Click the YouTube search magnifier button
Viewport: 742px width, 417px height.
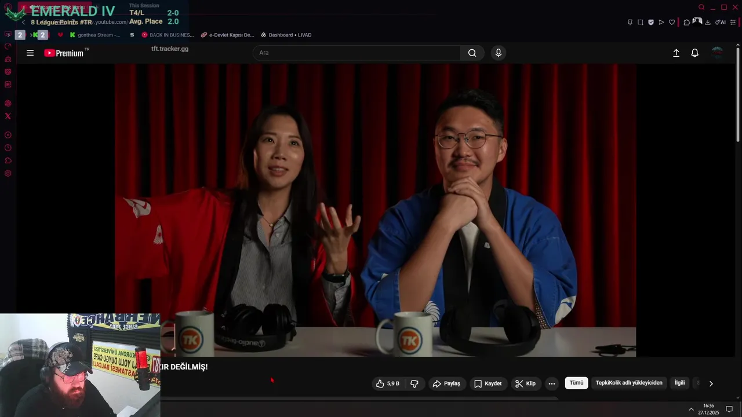coord(472,53)
